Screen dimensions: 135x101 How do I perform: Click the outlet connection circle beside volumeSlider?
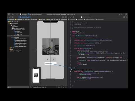pyautogui.click(x=70, y=43)
